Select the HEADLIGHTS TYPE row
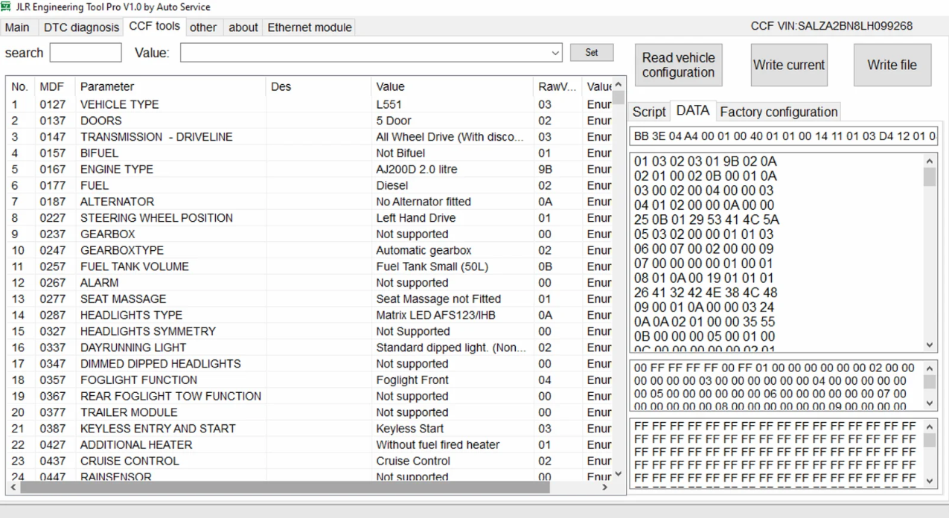The height and width of the screenshot is (518, 949). tap(309, 316)
